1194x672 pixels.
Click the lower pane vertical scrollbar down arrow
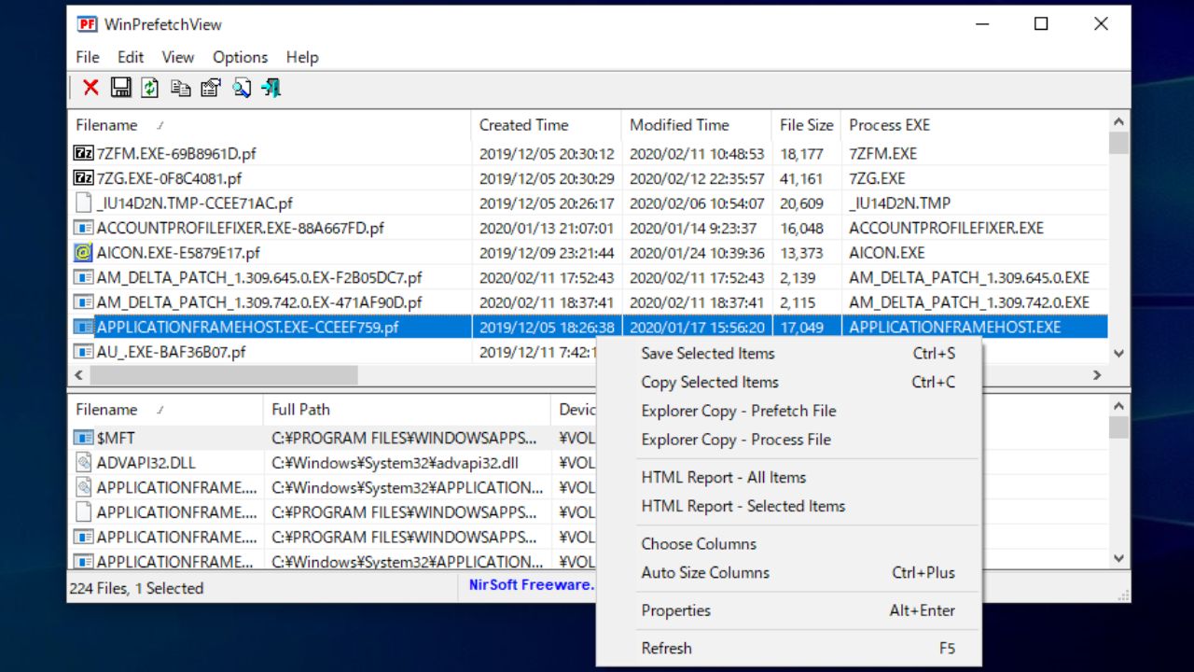tap(1119, 558)
